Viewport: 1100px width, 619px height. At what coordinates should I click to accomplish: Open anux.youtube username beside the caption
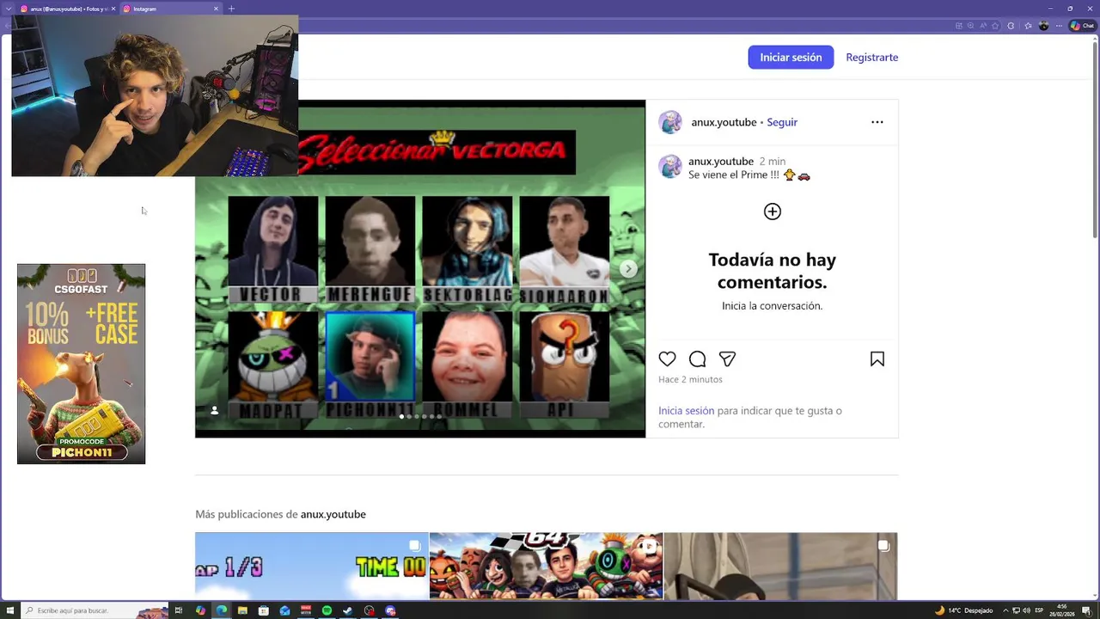721,161
